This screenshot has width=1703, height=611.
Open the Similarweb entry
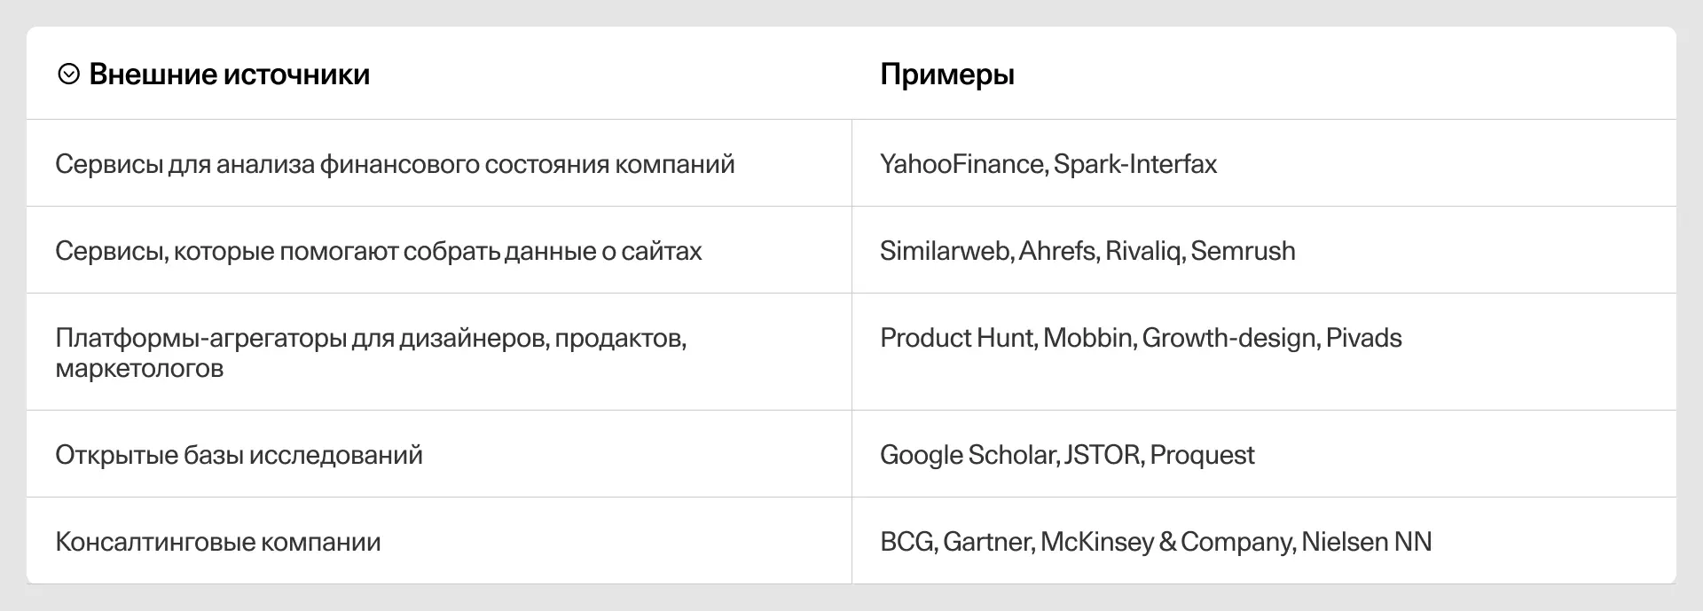pyautogui.click(x=946, y=251)
